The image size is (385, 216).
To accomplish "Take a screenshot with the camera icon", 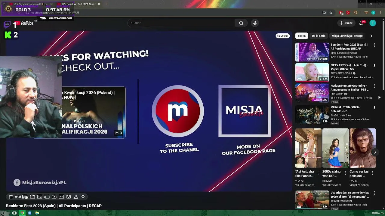I will [69, 197].
